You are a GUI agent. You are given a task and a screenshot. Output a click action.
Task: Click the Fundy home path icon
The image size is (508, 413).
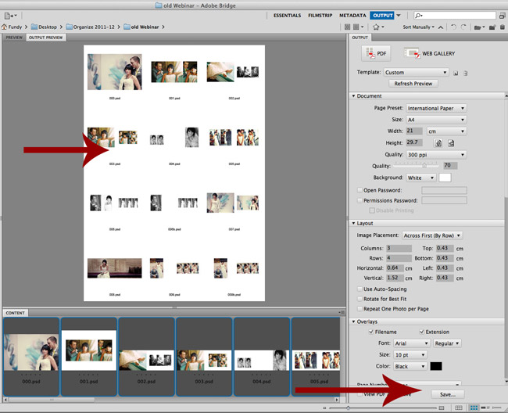4,27
